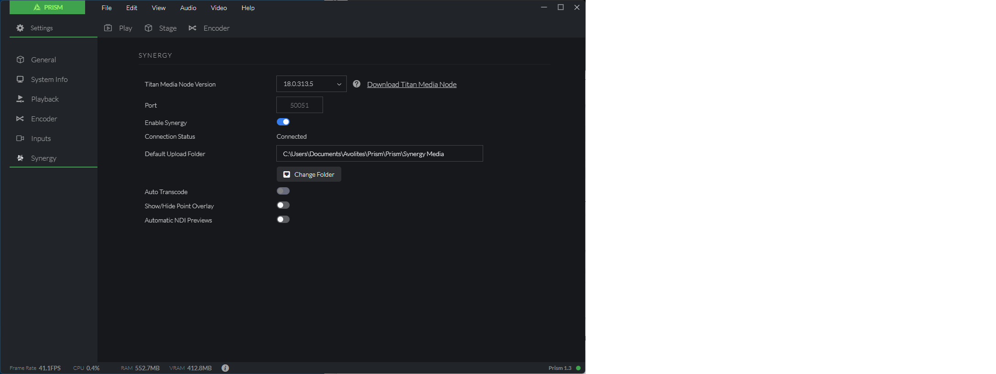The image size is (996, 374).
Task: Click the Connected status text
Action: 291,136
